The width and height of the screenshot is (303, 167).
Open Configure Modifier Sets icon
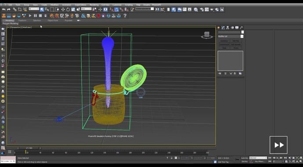[x=240, y=73]
